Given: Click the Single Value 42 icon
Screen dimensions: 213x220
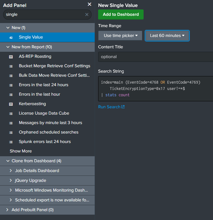Looking at the screenshot, I should pyautogui.click(x=11, y=37).
